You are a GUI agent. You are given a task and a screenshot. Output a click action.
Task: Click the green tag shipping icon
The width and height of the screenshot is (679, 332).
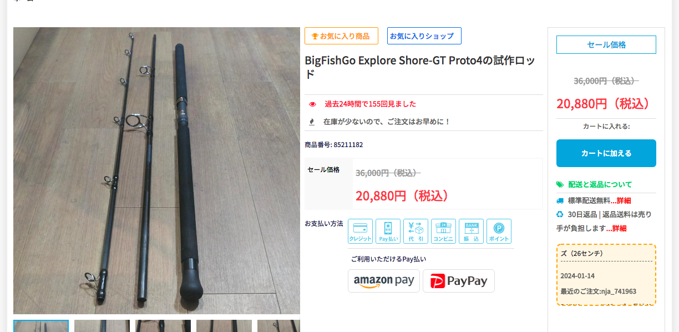560,184
